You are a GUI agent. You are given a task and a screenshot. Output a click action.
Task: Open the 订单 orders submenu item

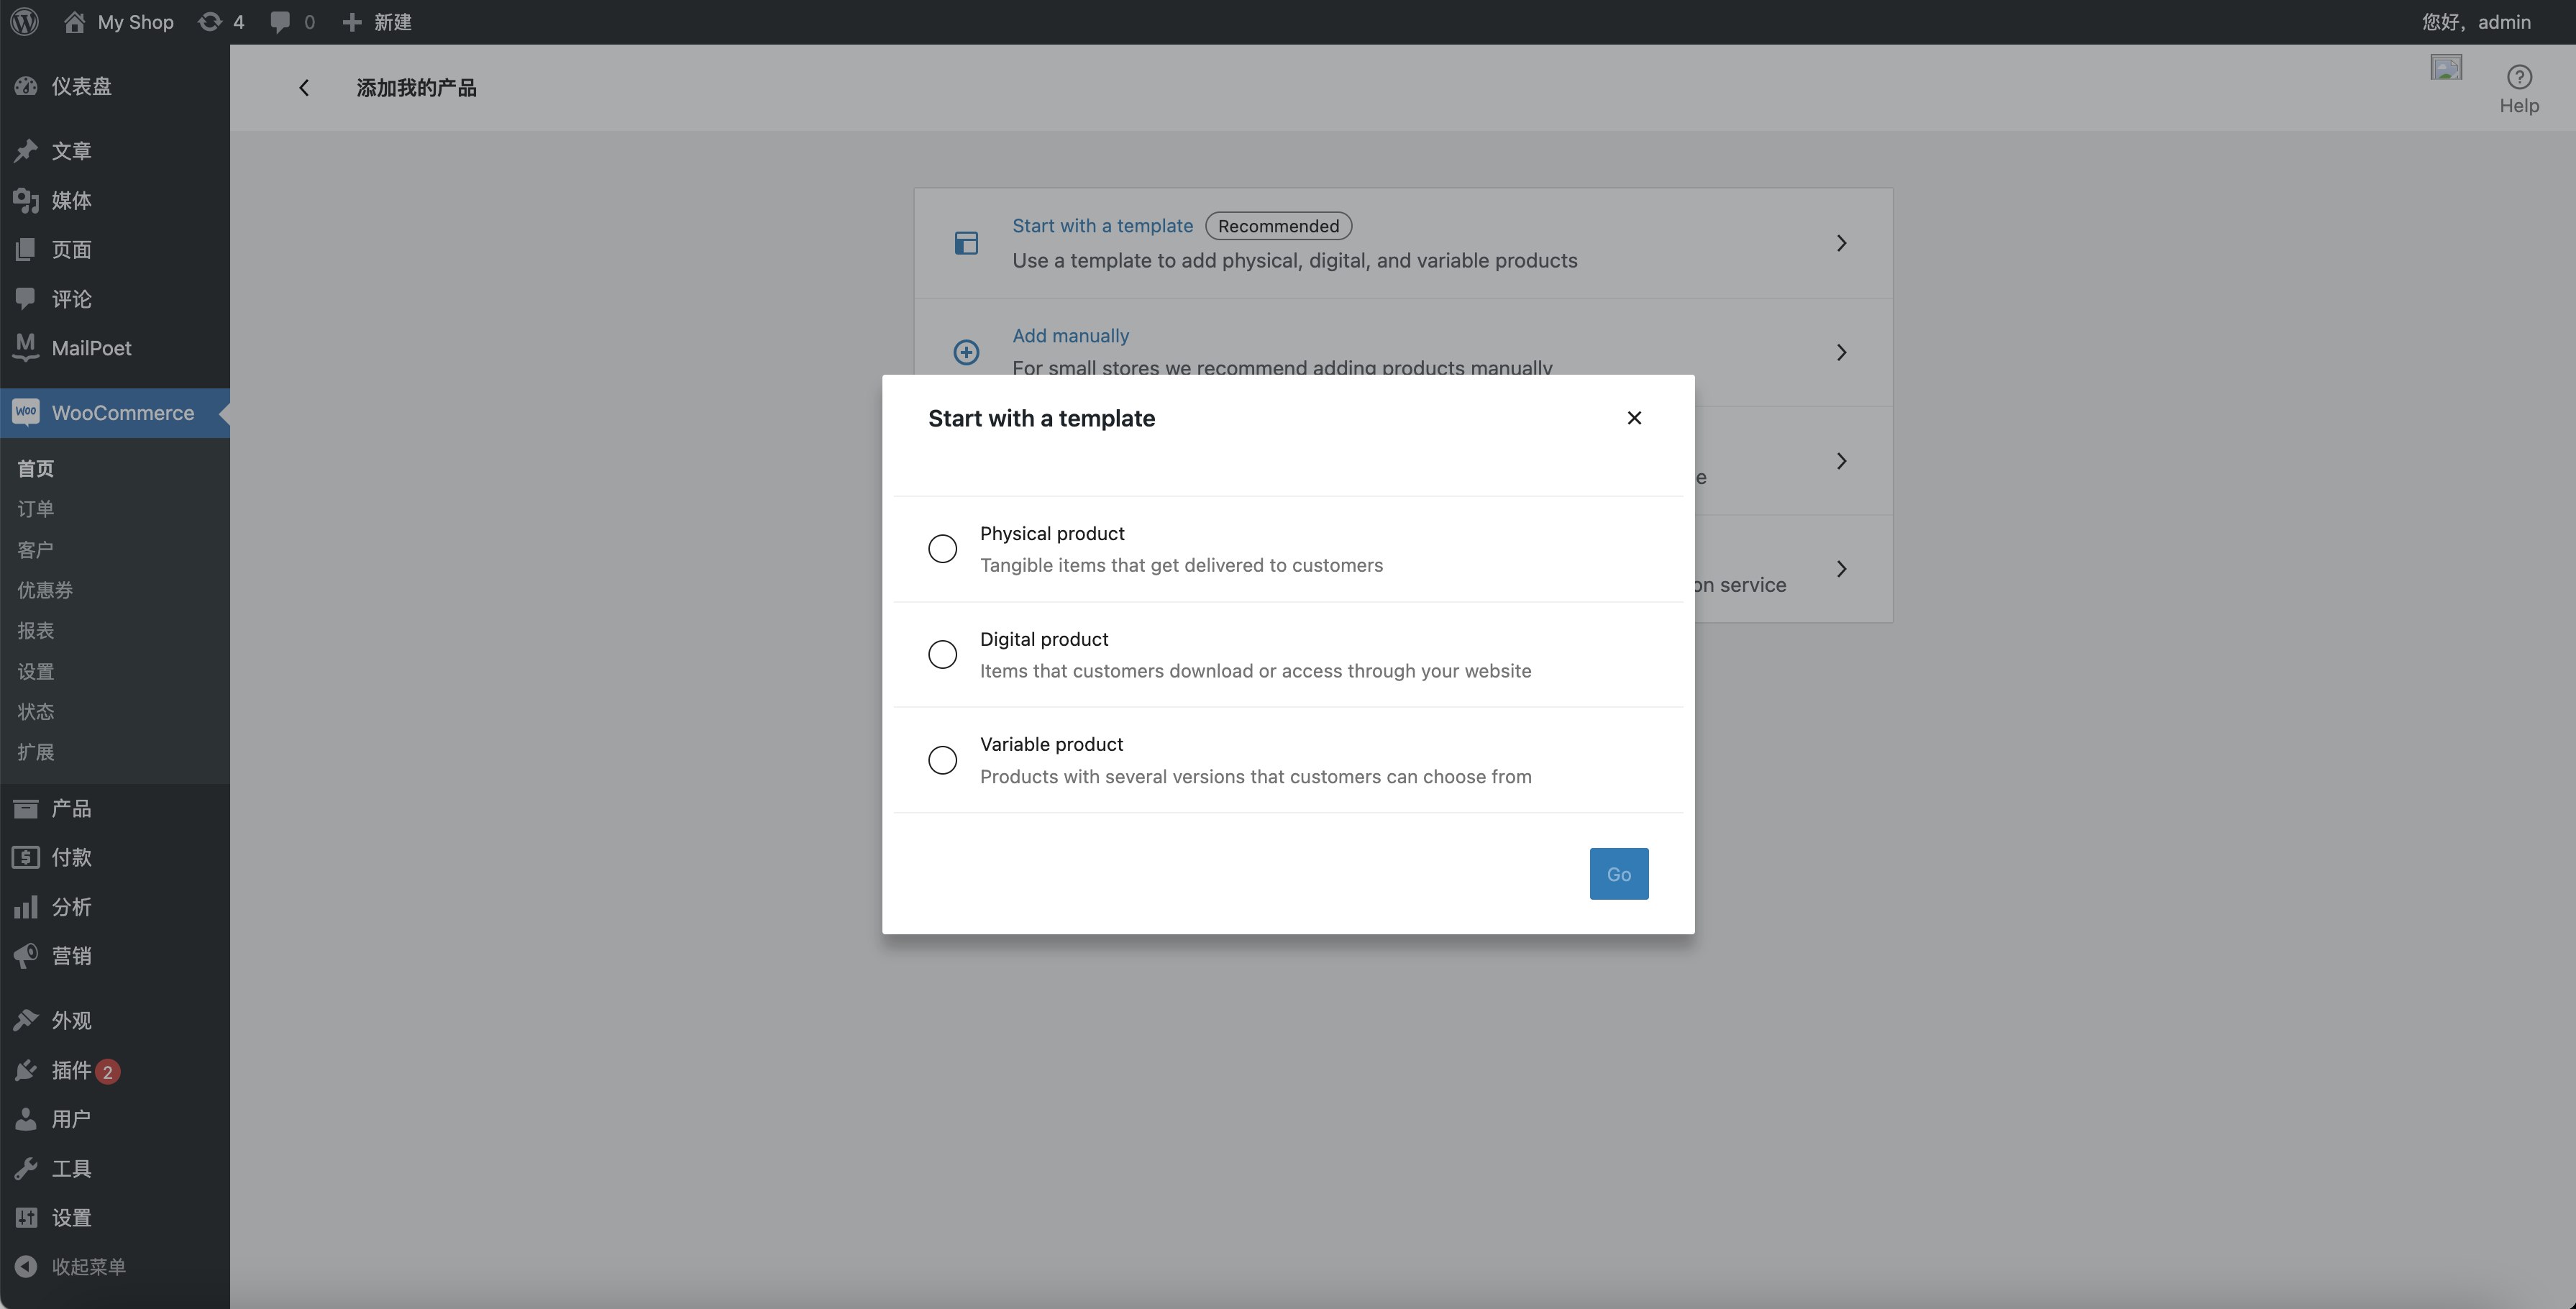(x=36, y=509)
